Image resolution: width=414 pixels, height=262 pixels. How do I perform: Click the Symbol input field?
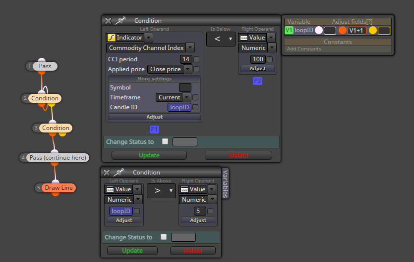185,87
